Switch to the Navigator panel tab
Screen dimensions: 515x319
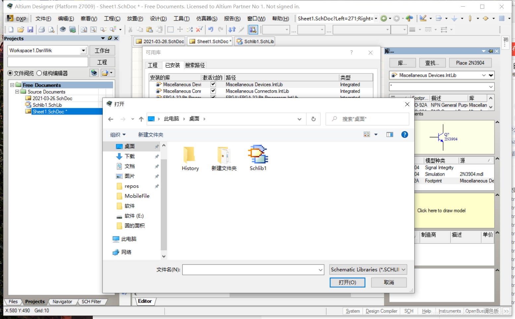62,301
